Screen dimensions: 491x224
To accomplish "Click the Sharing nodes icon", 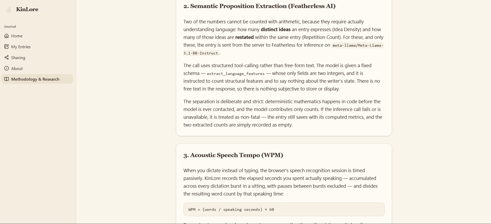I will point(7,58).
